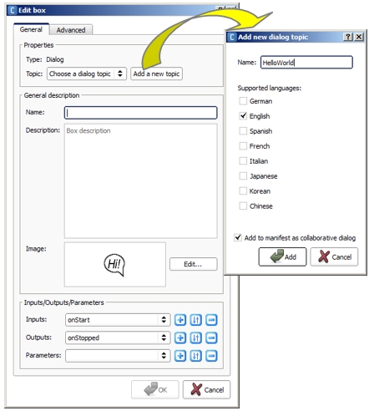Expand the Inputs onStart dropdown
This screenshot has height=416, width=369.
pos(118,320)
